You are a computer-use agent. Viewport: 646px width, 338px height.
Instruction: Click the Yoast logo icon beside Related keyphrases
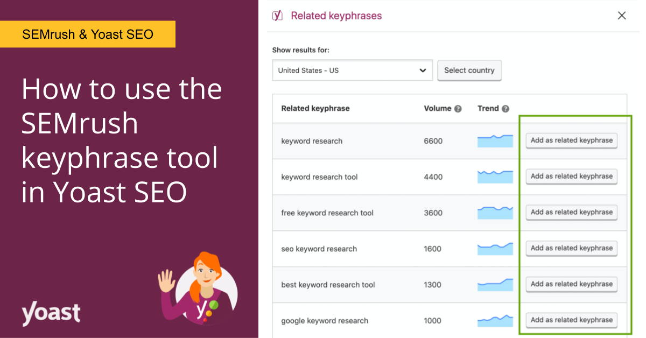pos(277,16)
